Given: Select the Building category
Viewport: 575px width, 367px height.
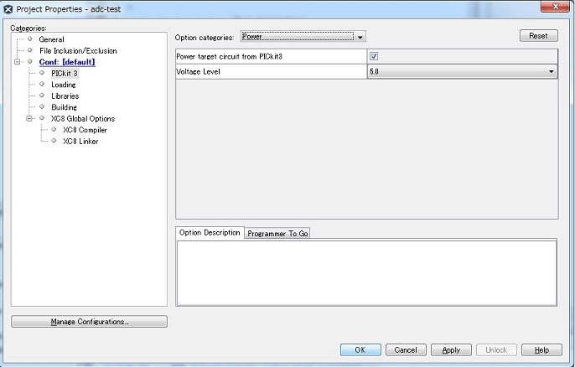Looking at the screenshot, I should click(x=65, y=107).
